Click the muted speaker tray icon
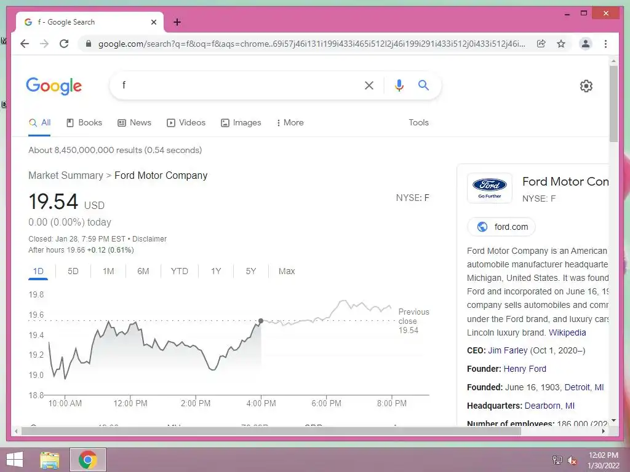 click(x=572, y=460)
